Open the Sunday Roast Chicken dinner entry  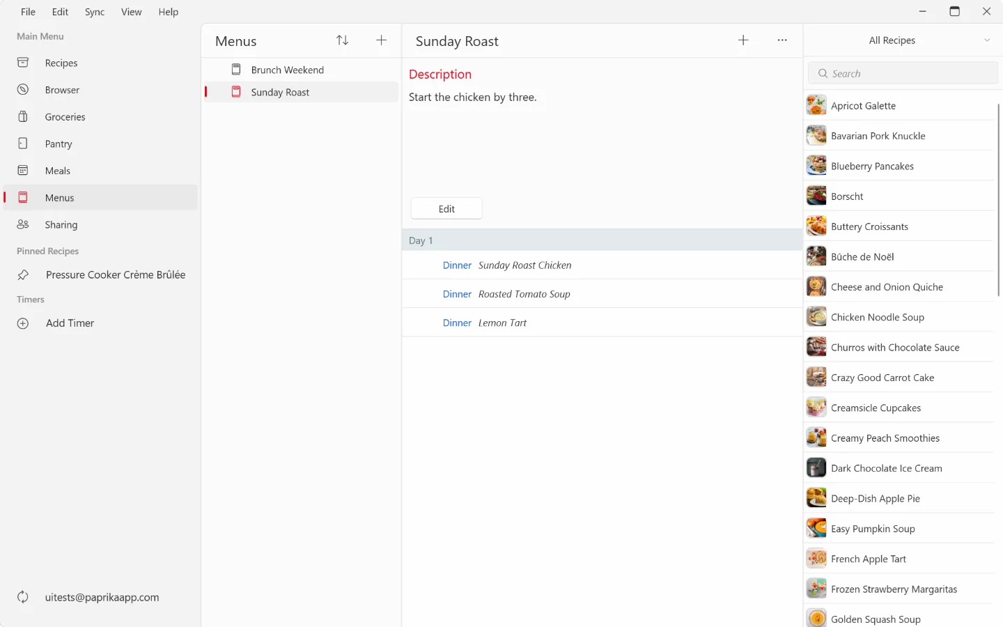pos(602,265)
